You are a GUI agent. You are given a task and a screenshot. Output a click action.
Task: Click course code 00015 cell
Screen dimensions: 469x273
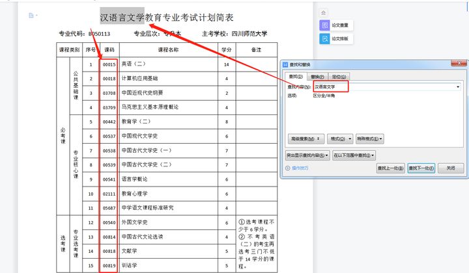pos(109,64)
